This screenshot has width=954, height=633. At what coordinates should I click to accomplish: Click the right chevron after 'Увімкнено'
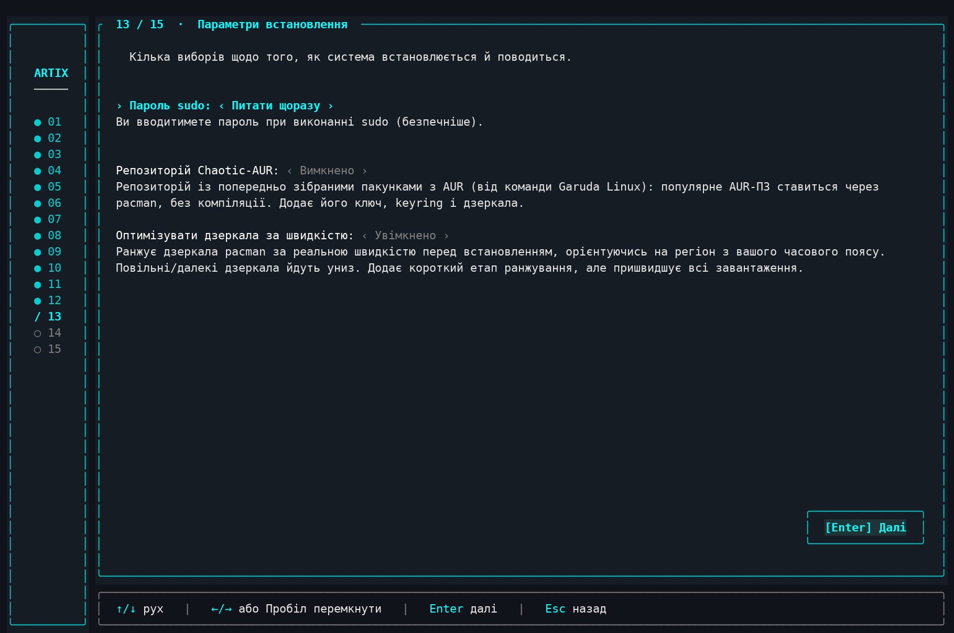pyautogui.click(x=446, y=236)
